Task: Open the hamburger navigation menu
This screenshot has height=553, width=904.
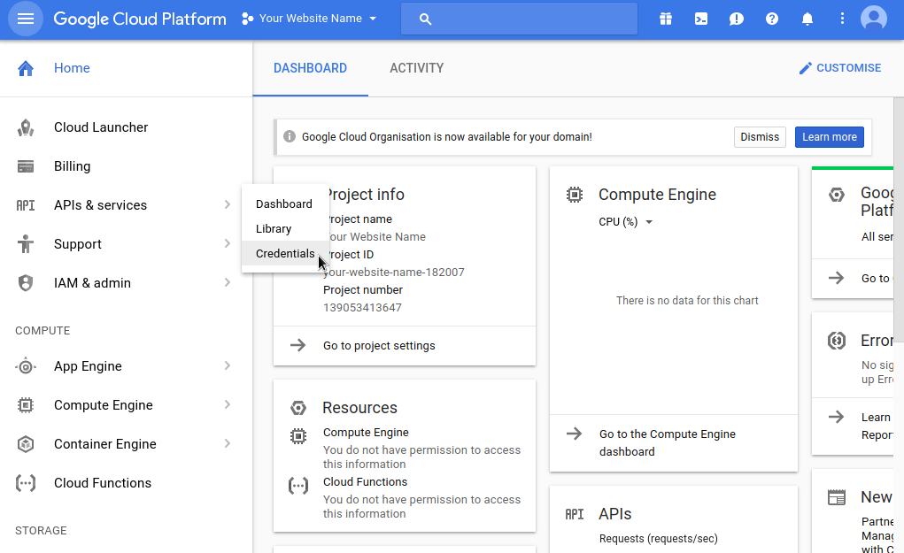Action: pyautogui.click(x=26, y=19)
